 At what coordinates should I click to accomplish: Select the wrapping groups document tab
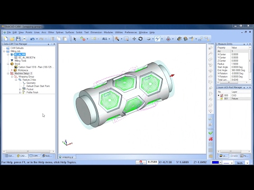point(67,157)
